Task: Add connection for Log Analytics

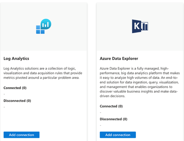Action: [x=22, y=135]
